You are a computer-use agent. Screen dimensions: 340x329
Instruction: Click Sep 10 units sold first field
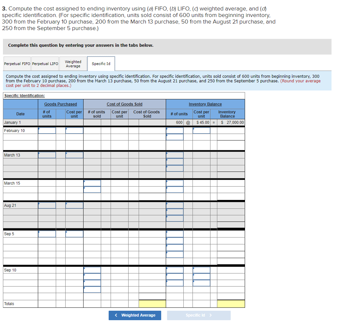92,270
